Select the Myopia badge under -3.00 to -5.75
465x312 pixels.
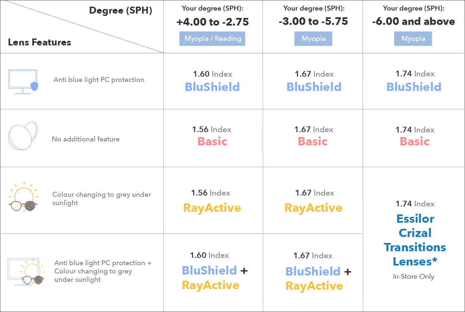pyautogui.click(x=313, y=39)
